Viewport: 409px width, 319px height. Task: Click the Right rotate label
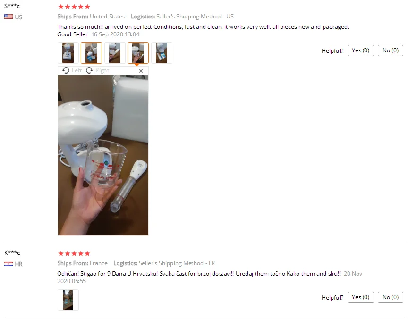pos(102,70)
